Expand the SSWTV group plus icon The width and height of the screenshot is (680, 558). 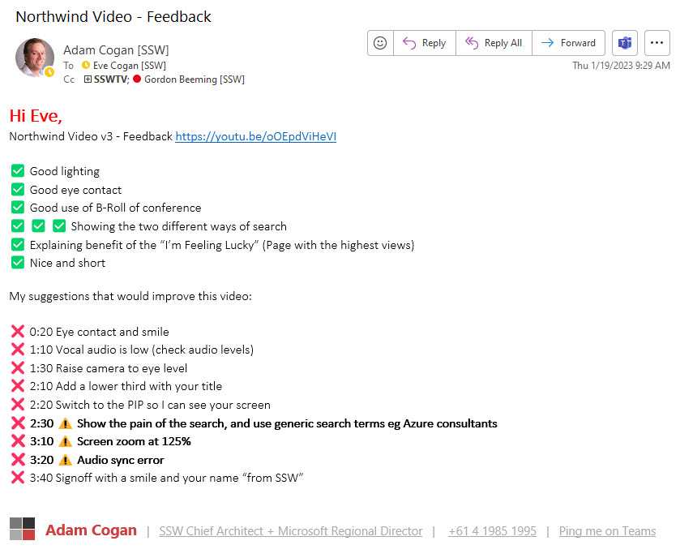pyautogui.click(x=88, y=79)
